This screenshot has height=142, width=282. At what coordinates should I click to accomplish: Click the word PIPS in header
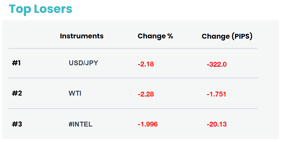pyautogui.click(x=242, y=36)
